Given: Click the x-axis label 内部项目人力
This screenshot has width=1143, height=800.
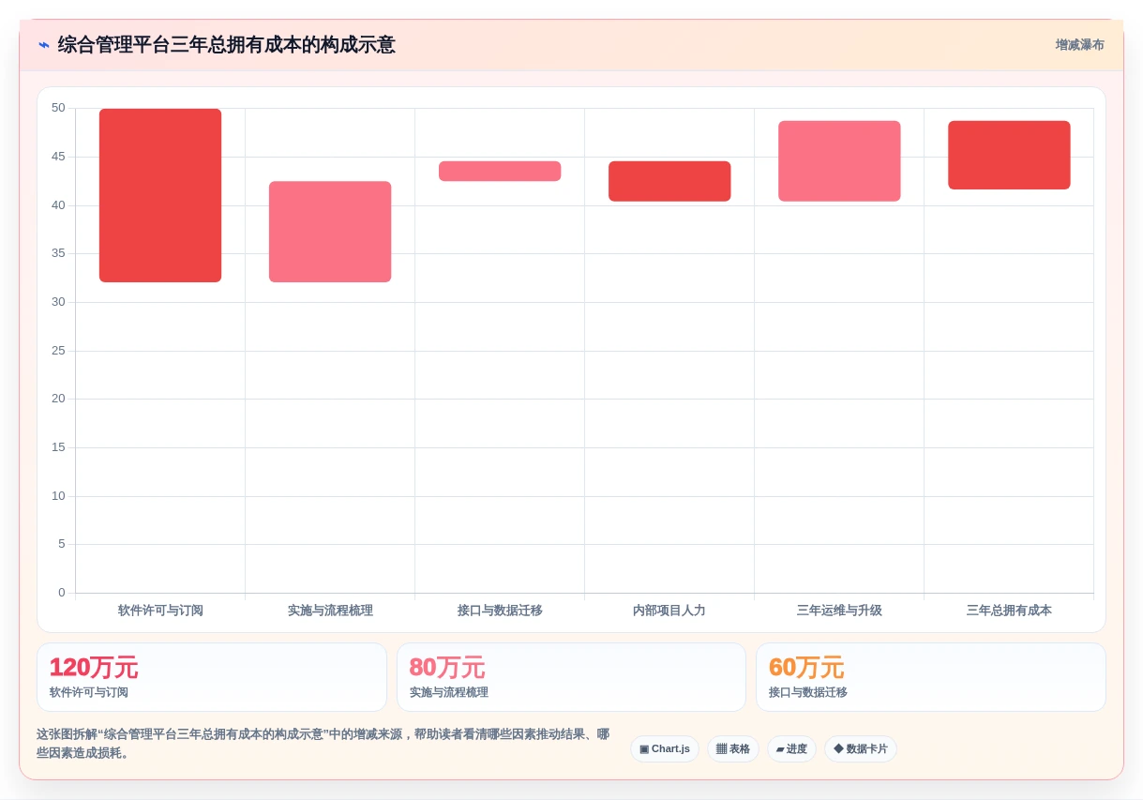Looking at the screenshot, I should [x=669, y=611].
